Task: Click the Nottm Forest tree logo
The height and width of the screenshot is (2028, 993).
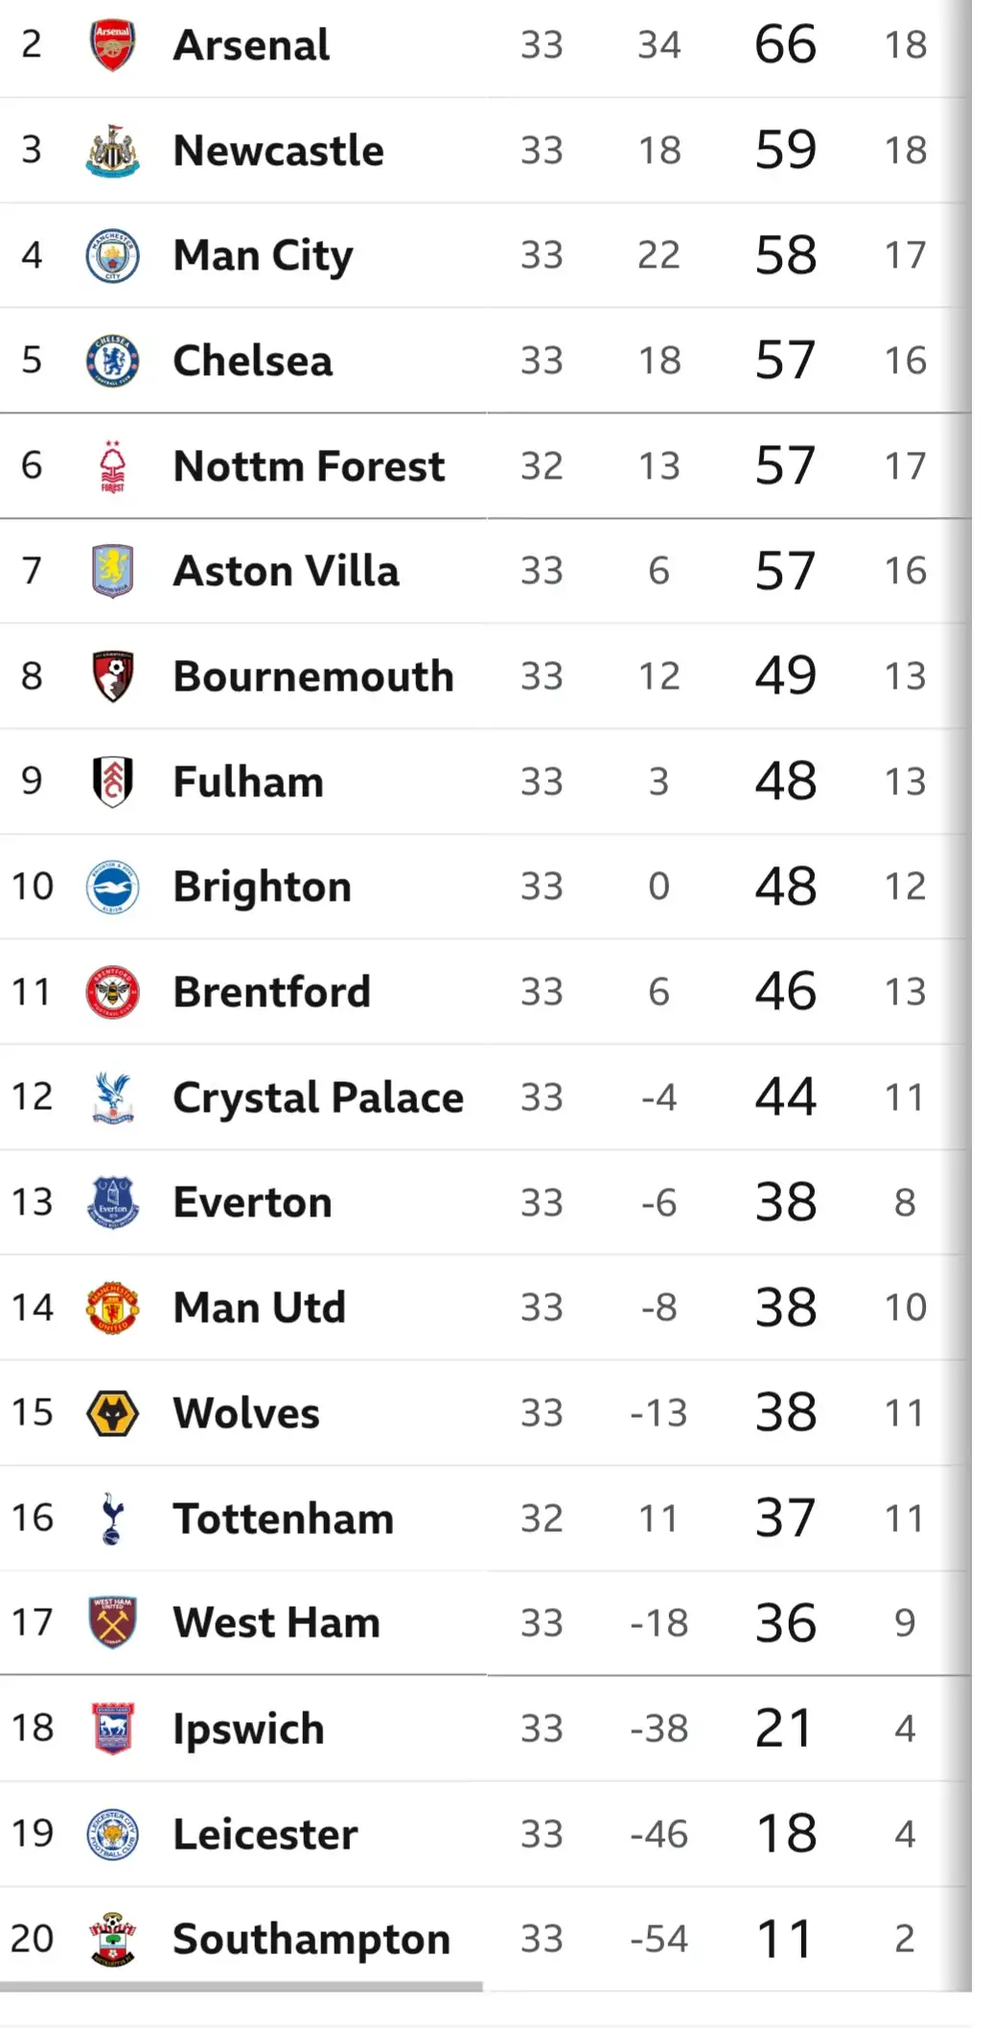Action: [112, 466]
